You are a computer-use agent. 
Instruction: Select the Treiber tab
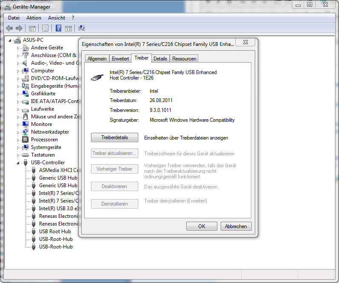point(141,58)
